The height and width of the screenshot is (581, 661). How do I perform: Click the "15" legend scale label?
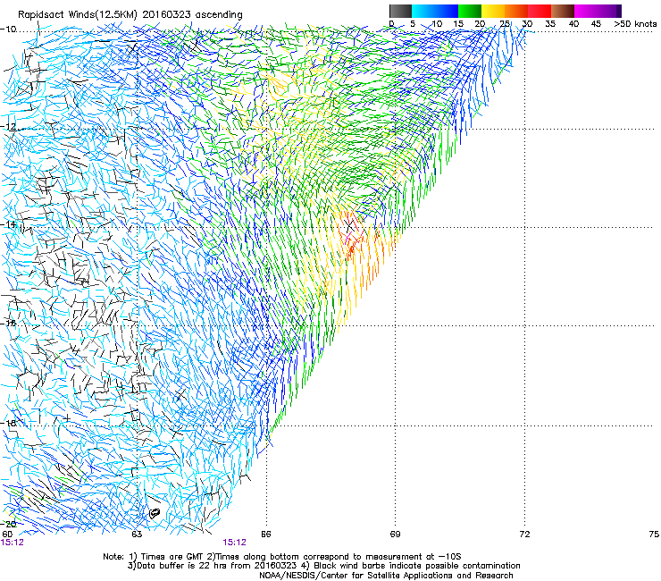pos(458,24)
